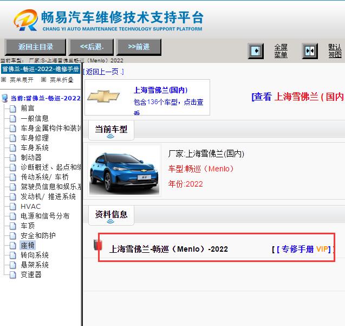Click red book icon beside Menlo-2022

click(98, 245)
